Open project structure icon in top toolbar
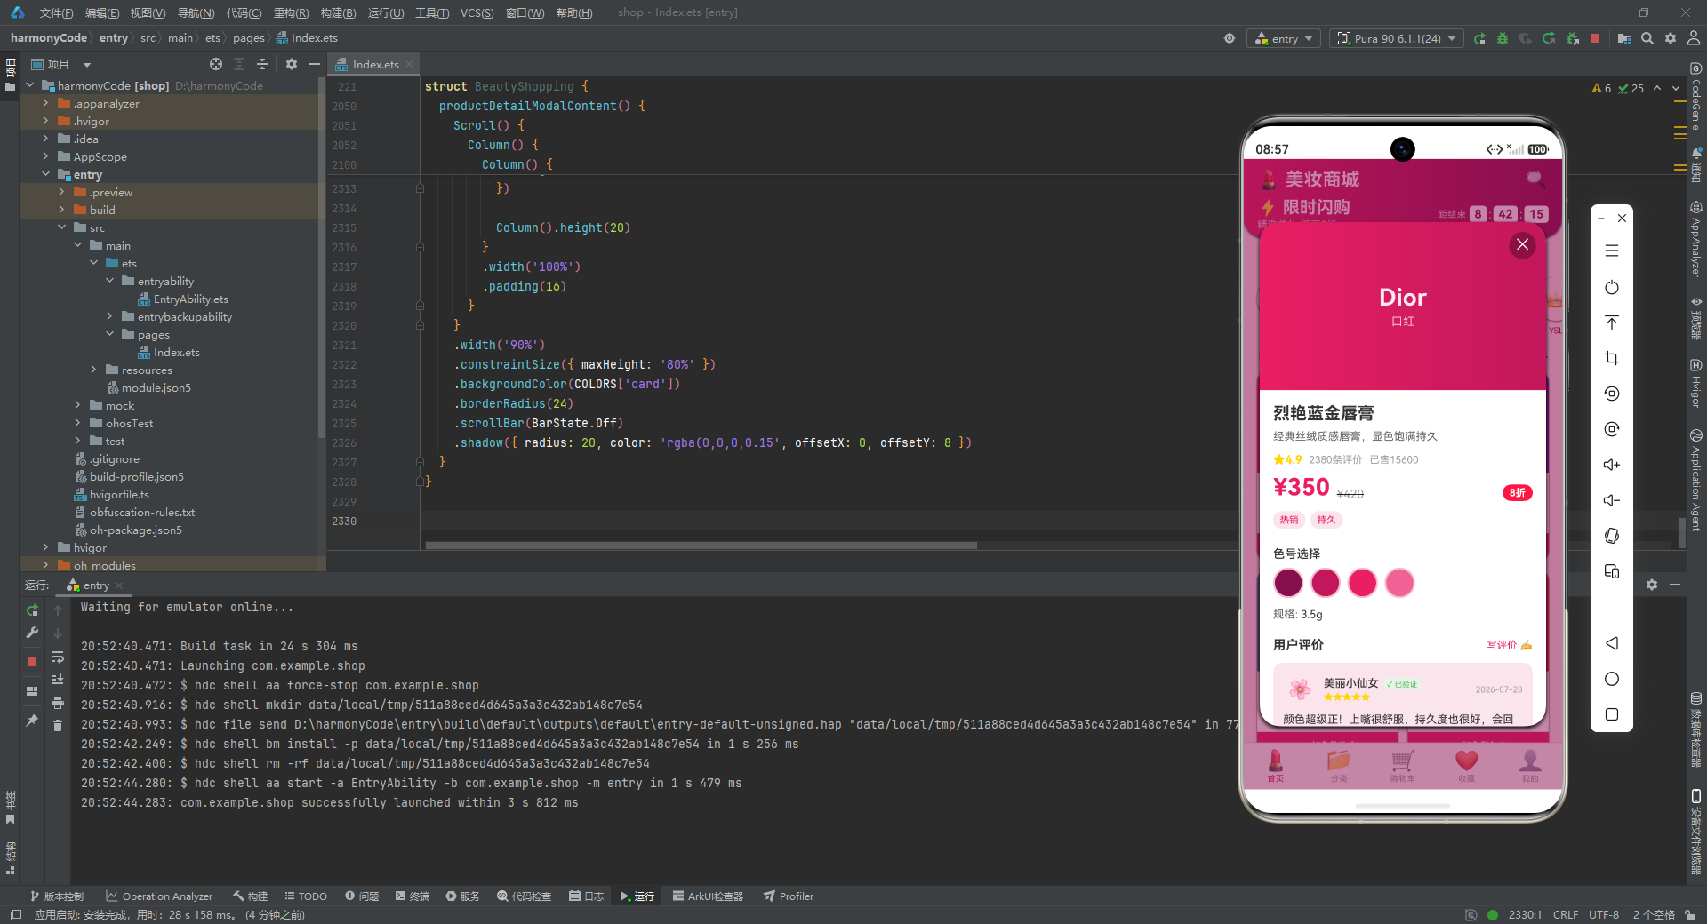 [x=1624, y=38]
